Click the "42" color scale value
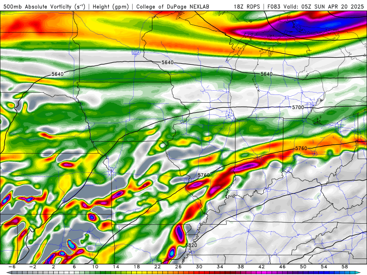The height and width of the screenshot is (275, 367). coord(261,267)
